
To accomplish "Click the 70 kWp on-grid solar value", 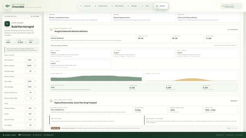I will [x=138, y=110].
